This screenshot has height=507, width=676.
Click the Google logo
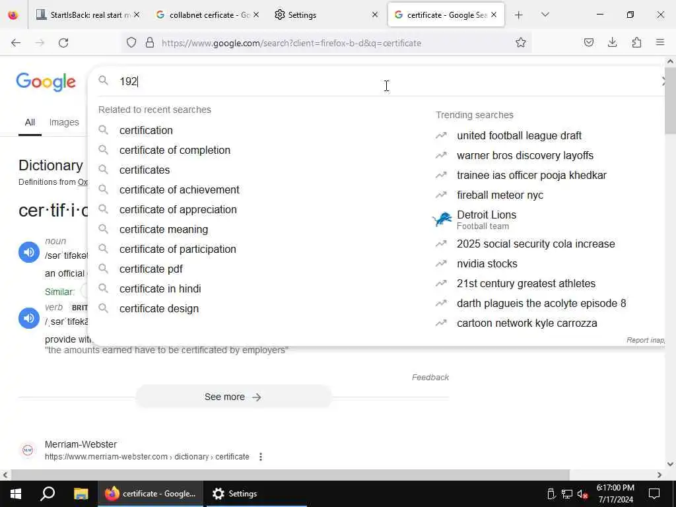pyautogui.click(x=46, y=81)
